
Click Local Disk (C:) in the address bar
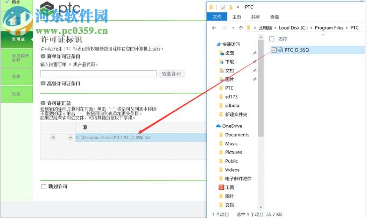click(x=293, y=28)
